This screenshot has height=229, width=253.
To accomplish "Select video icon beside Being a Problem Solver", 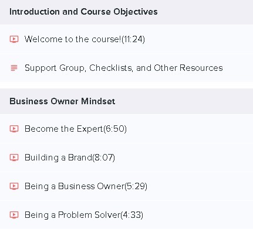I will (14, 215).
